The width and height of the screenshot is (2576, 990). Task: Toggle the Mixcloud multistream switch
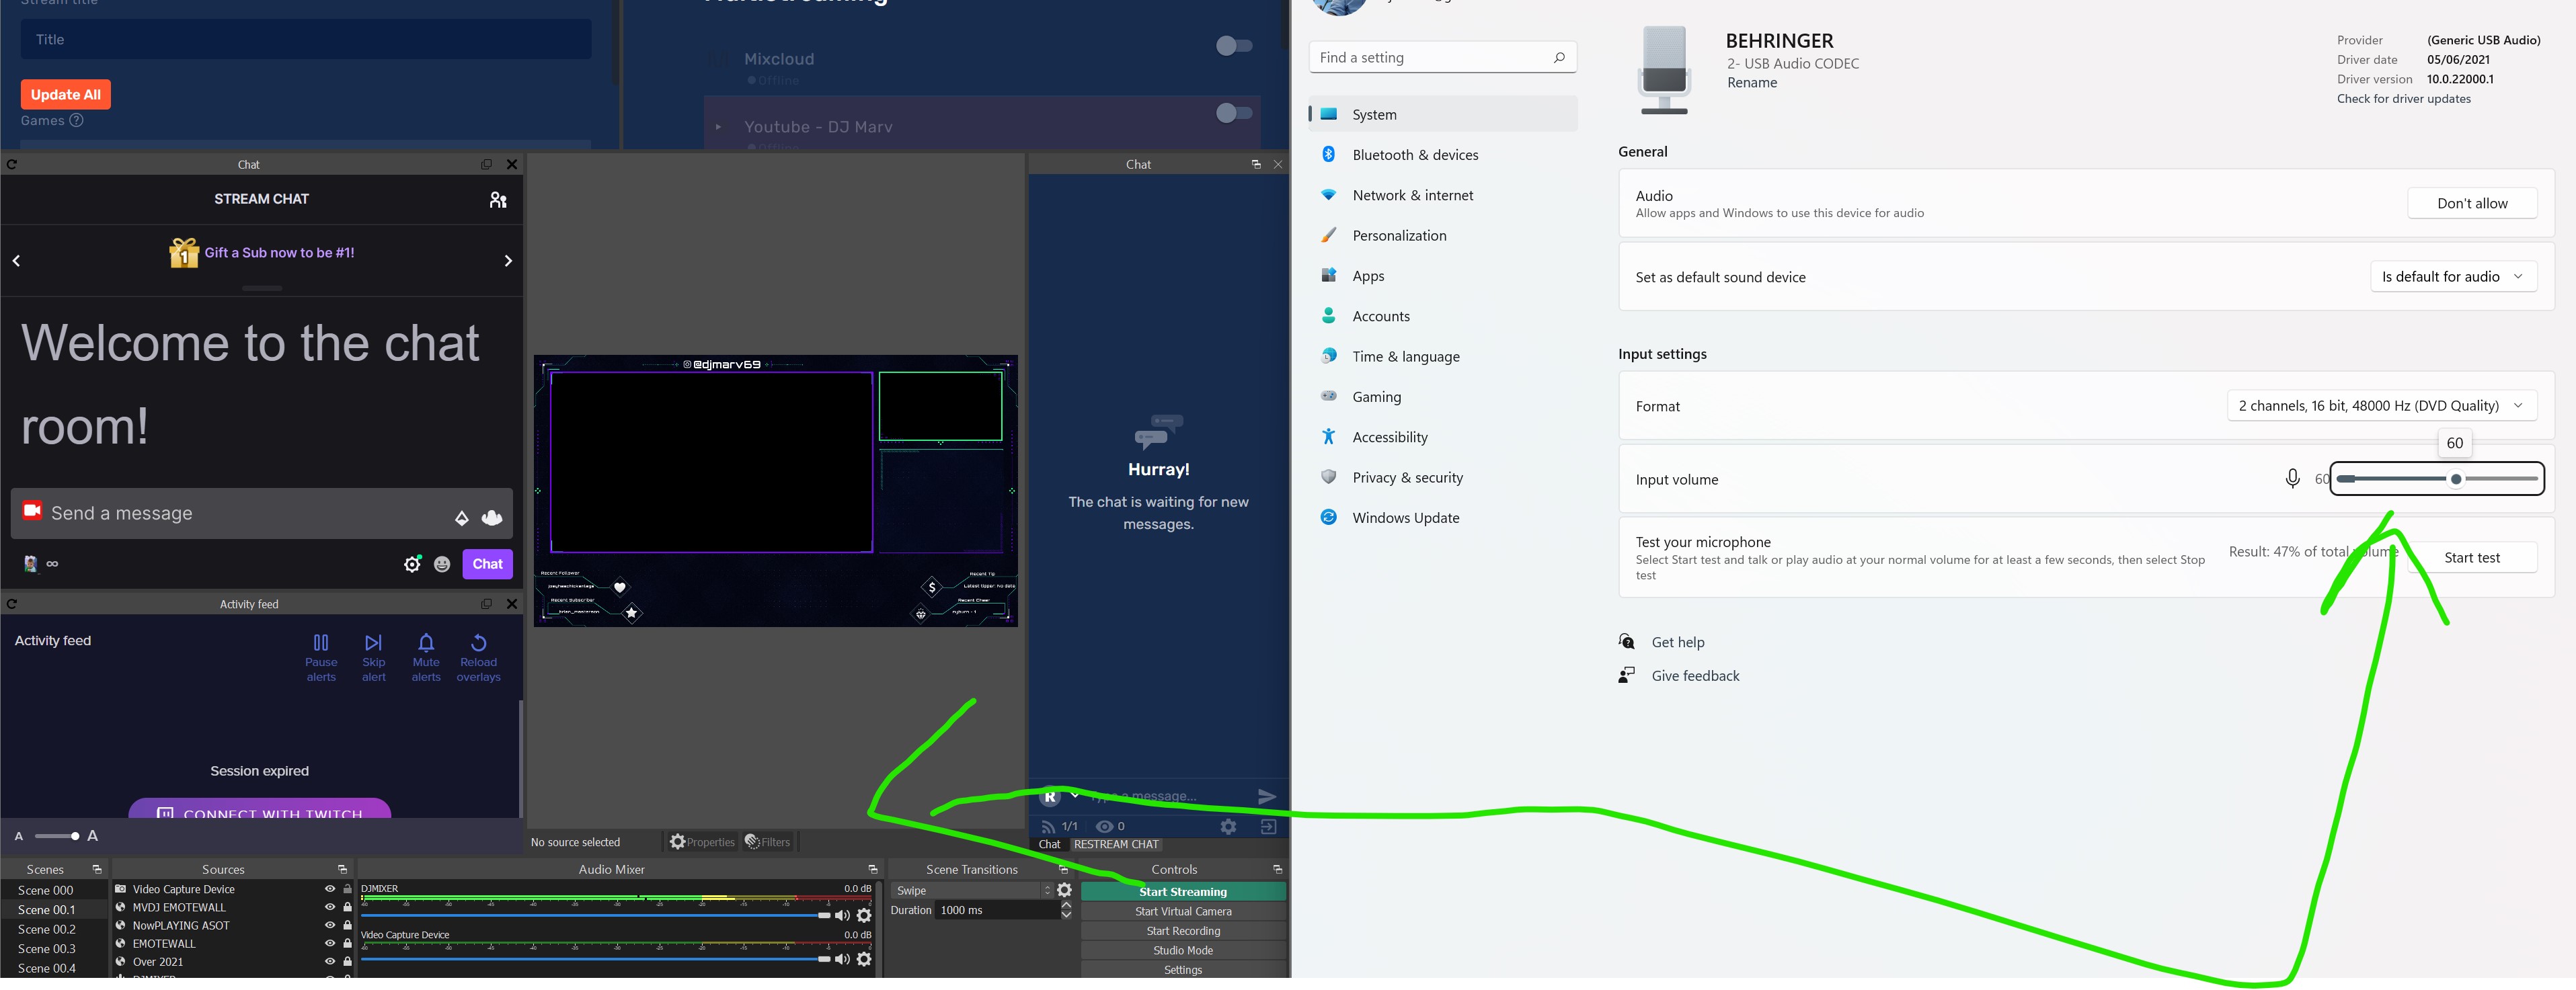pos(1234,45)
